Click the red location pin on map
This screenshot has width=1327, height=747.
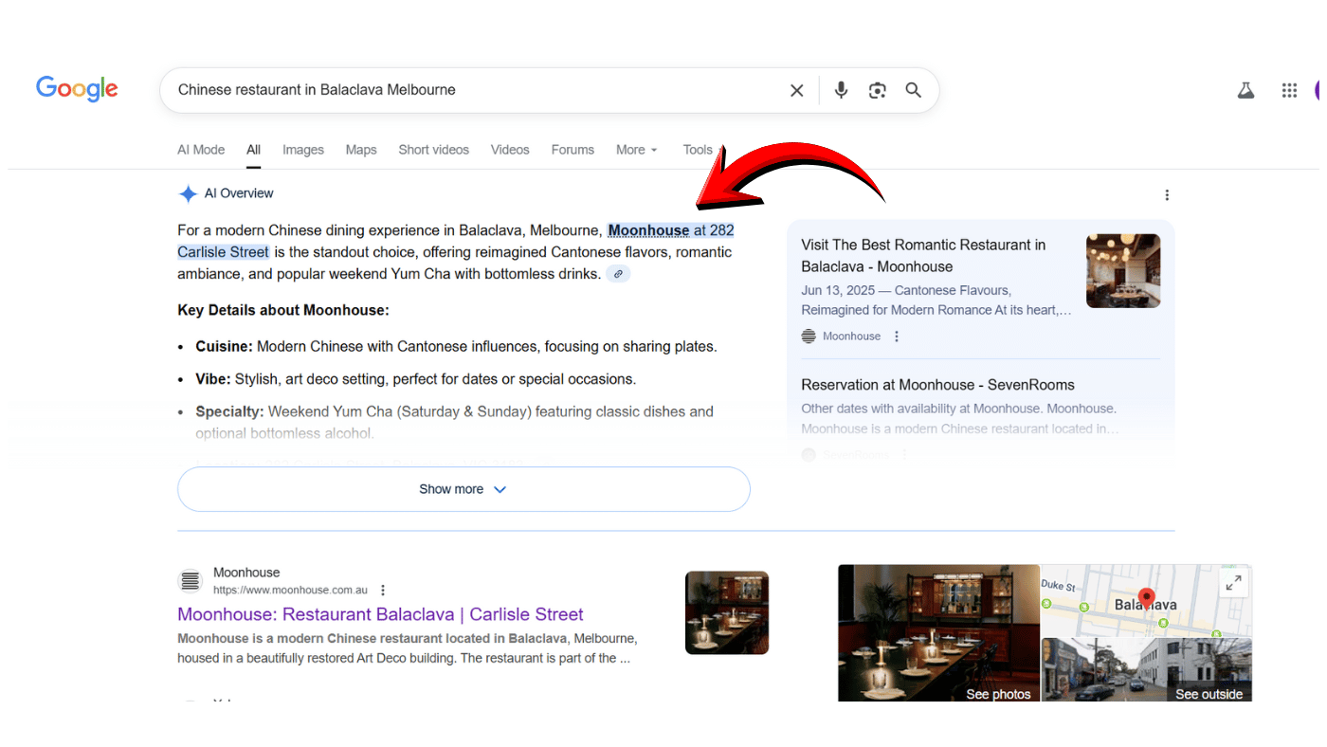pos(1147,598)
